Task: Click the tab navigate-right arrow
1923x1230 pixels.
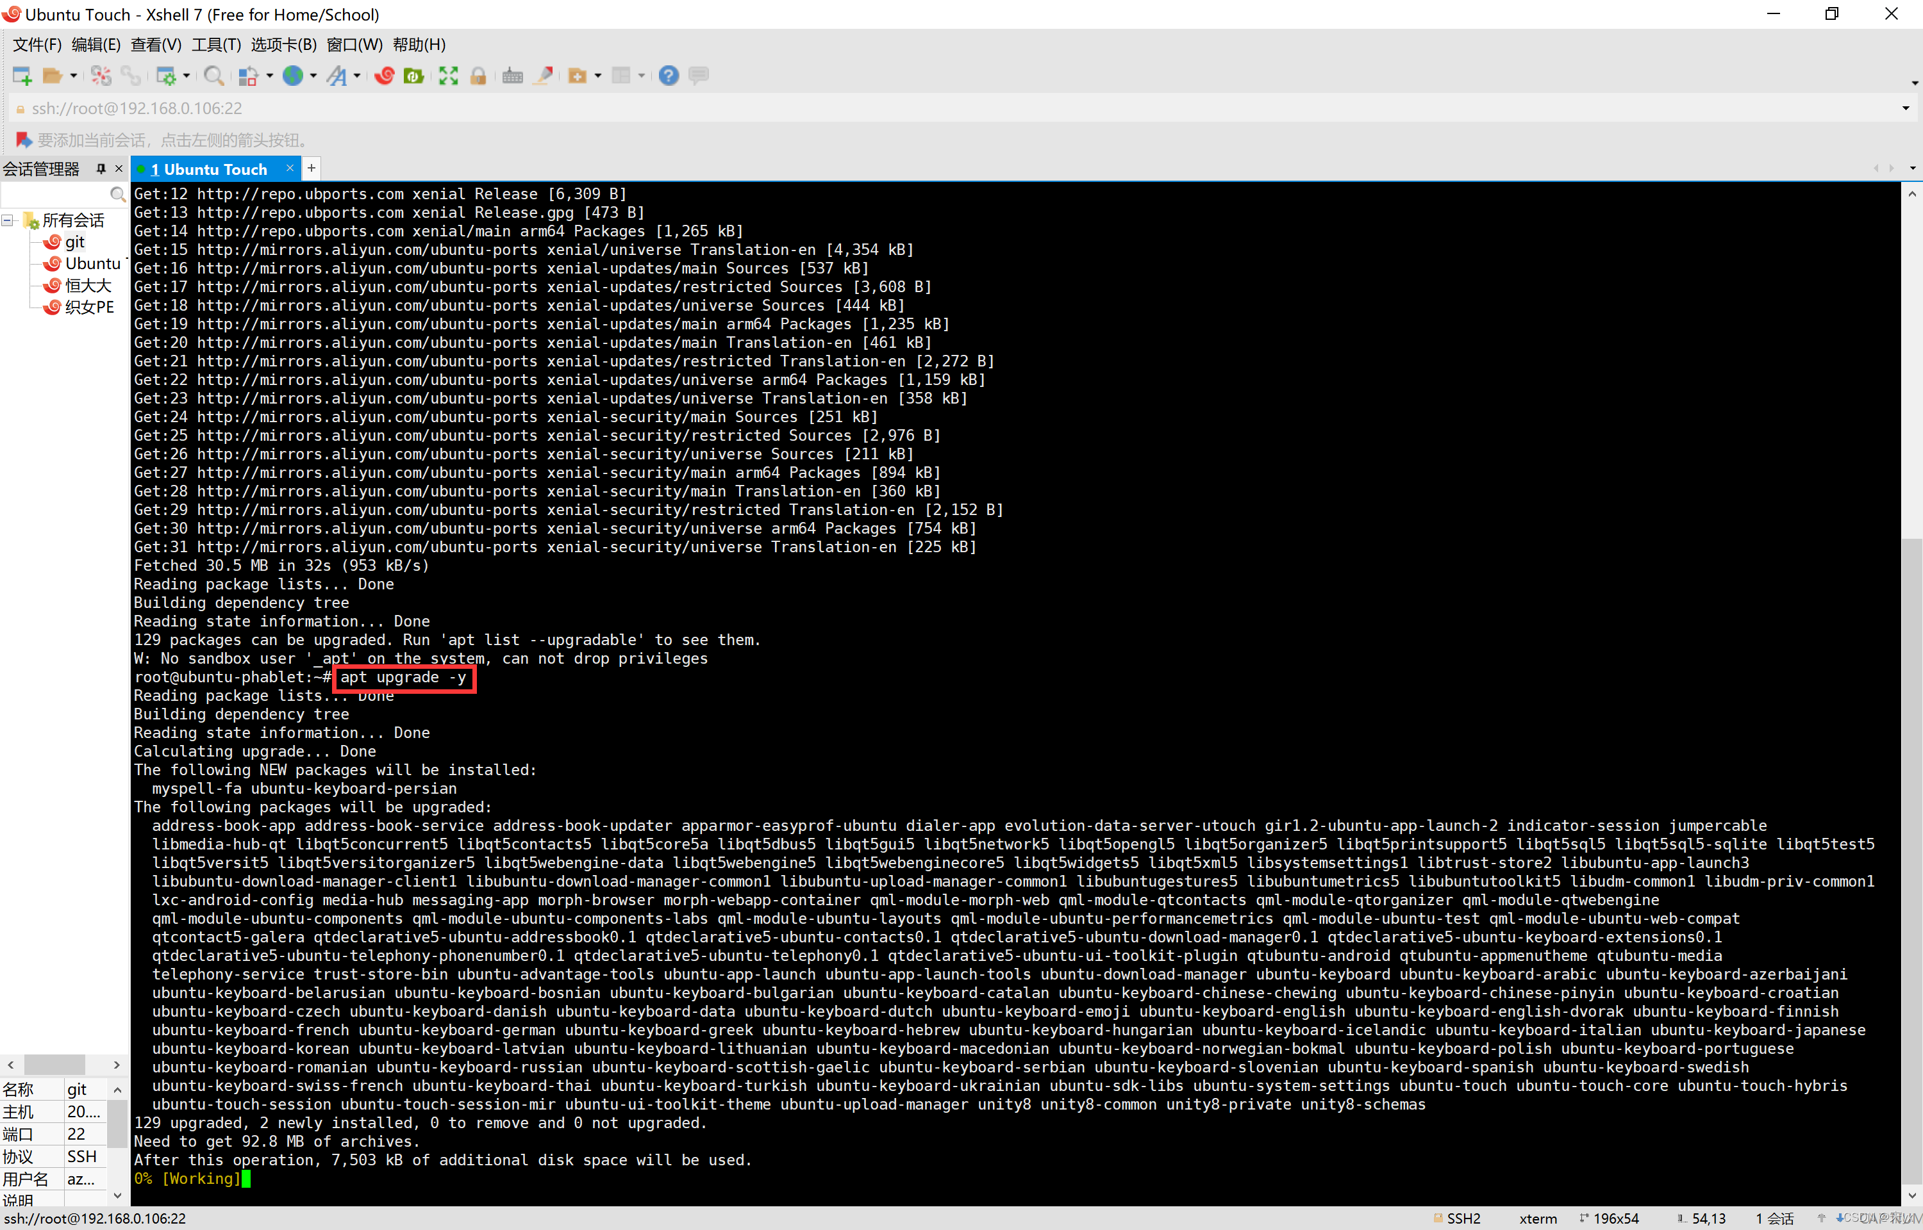Action: pos(1891,168)
